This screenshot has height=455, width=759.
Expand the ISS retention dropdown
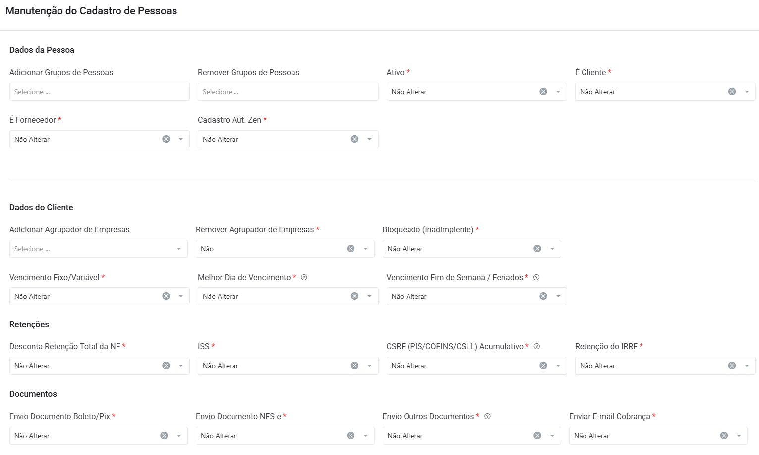point(369,366)
